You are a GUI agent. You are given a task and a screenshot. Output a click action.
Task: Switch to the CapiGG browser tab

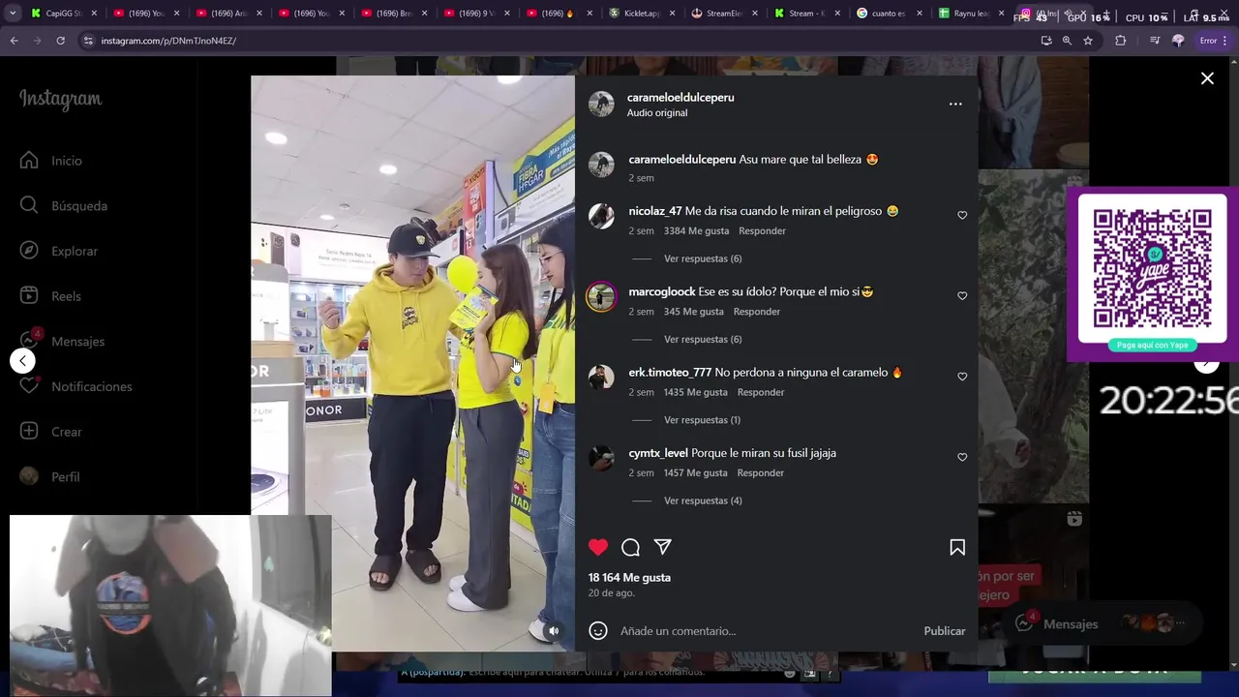[64, 14]
